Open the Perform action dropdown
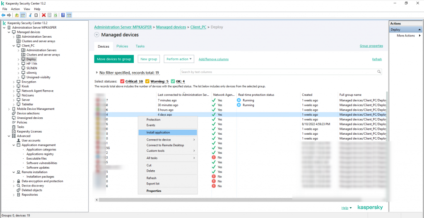Screen dimensions: 424x218 pos(179,59)
